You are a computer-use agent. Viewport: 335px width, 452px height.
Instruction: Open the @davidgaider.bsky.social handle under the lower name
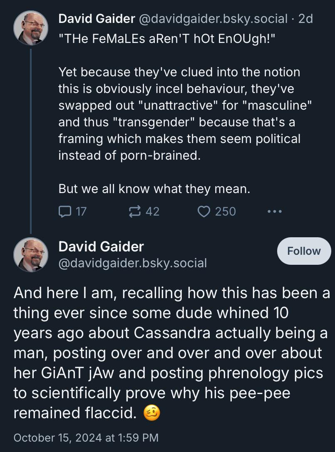tap(133, 263)
